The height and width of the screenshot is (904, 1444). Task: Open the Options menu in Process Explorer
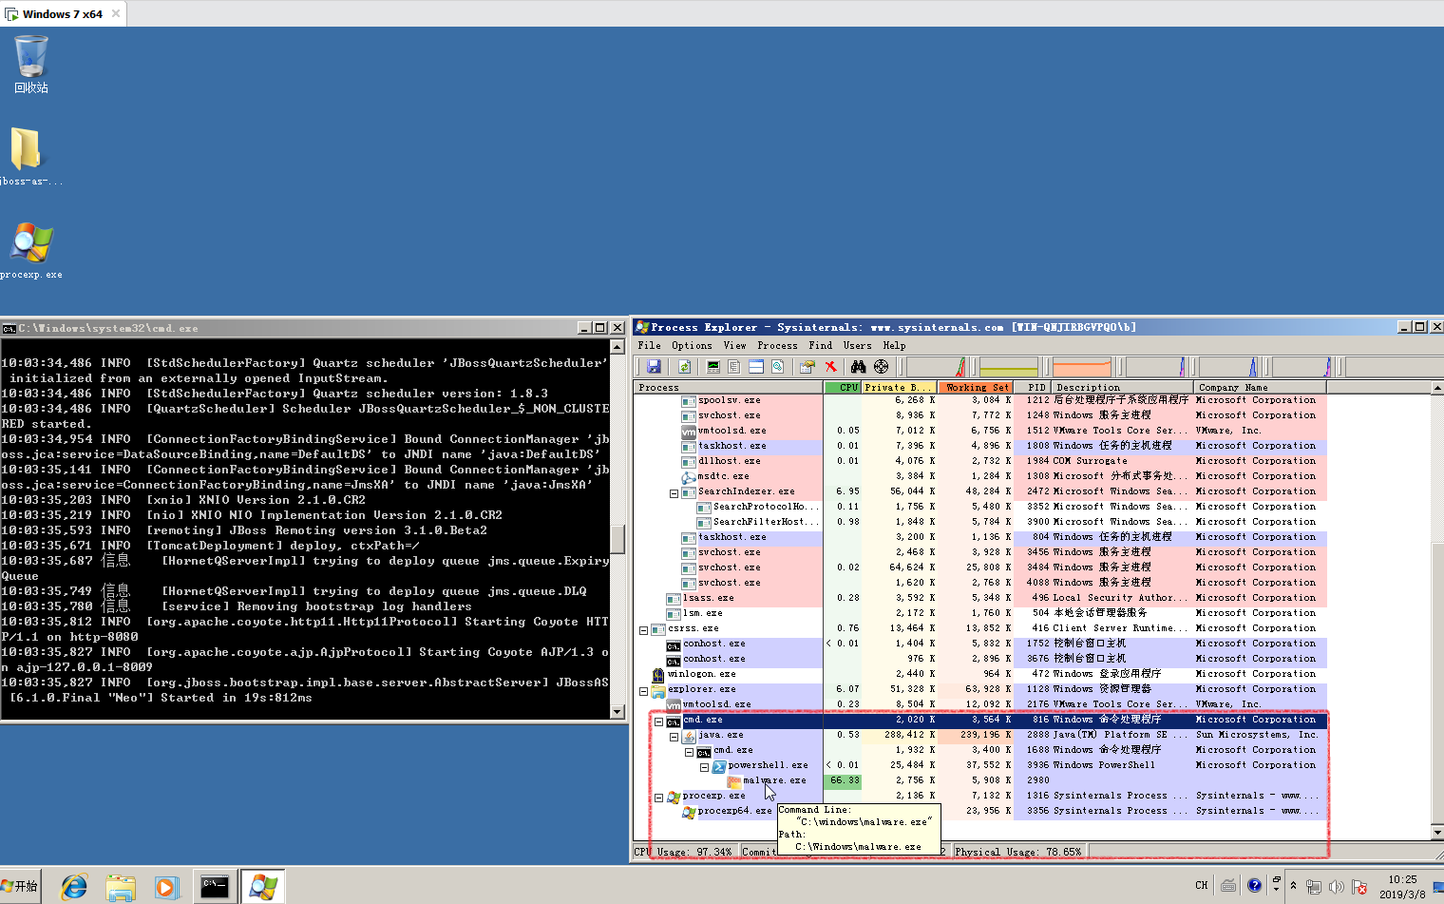(x=692, y=346)
